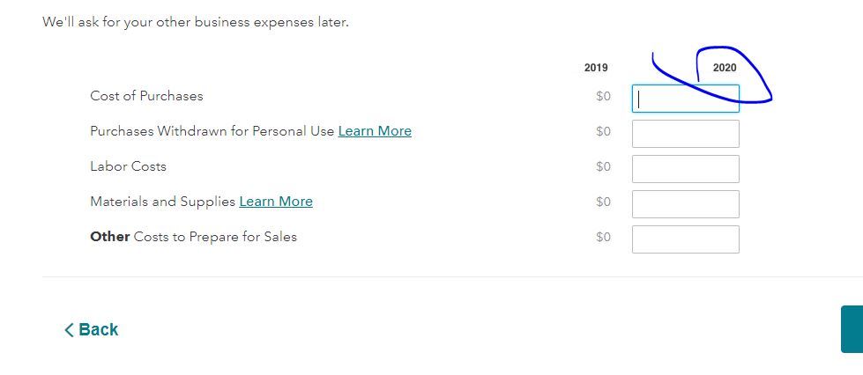Go back using the Back button
Image resolution: width=863 pixels, height=375 pixels.
[92, 329]
